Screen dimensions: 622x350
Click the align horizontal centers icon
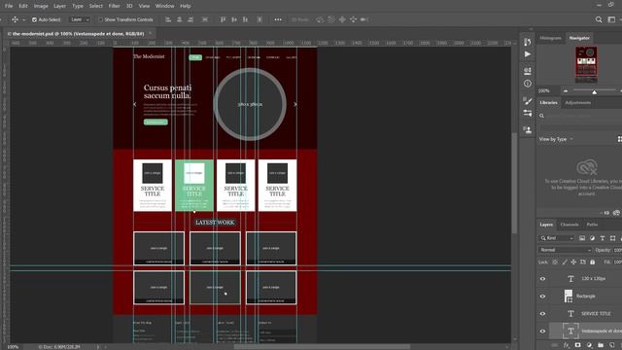(x=179, y=19)
